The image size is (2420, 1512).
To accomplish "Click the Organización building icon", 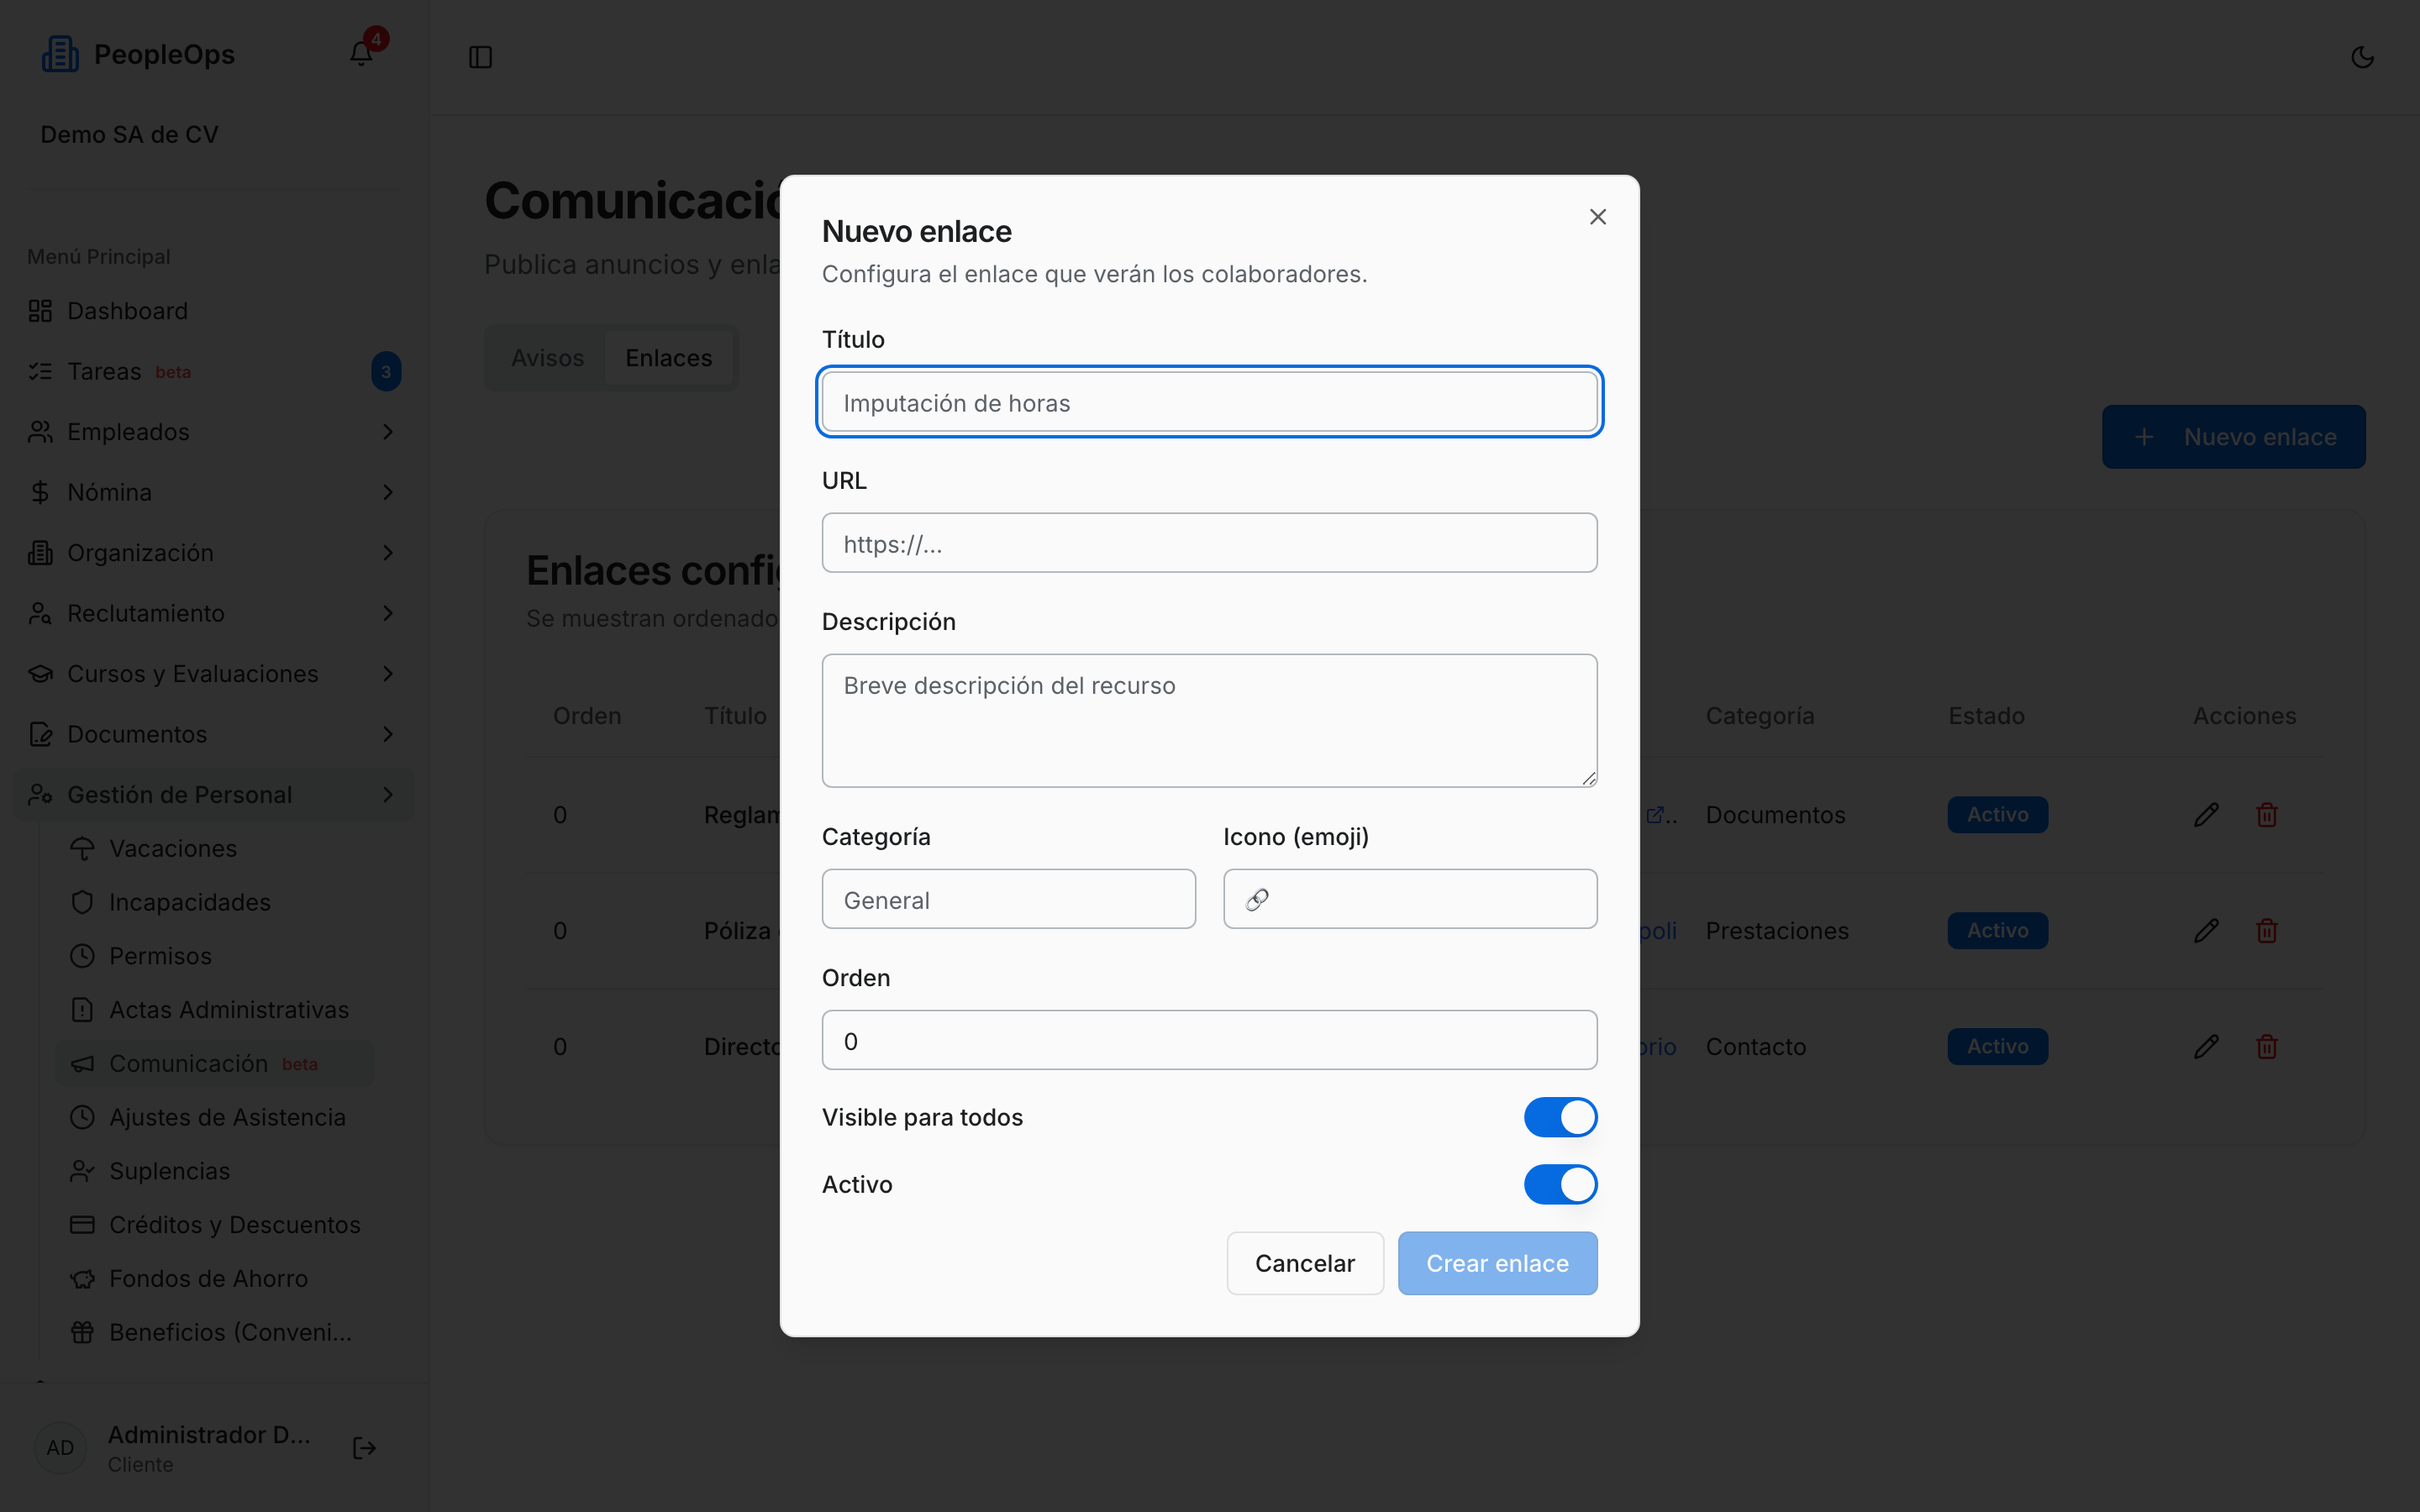I will point(40,553).
